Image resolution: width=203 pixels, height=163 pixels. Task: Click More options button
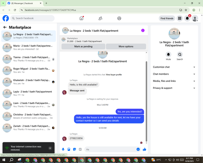tap(126, 46)
